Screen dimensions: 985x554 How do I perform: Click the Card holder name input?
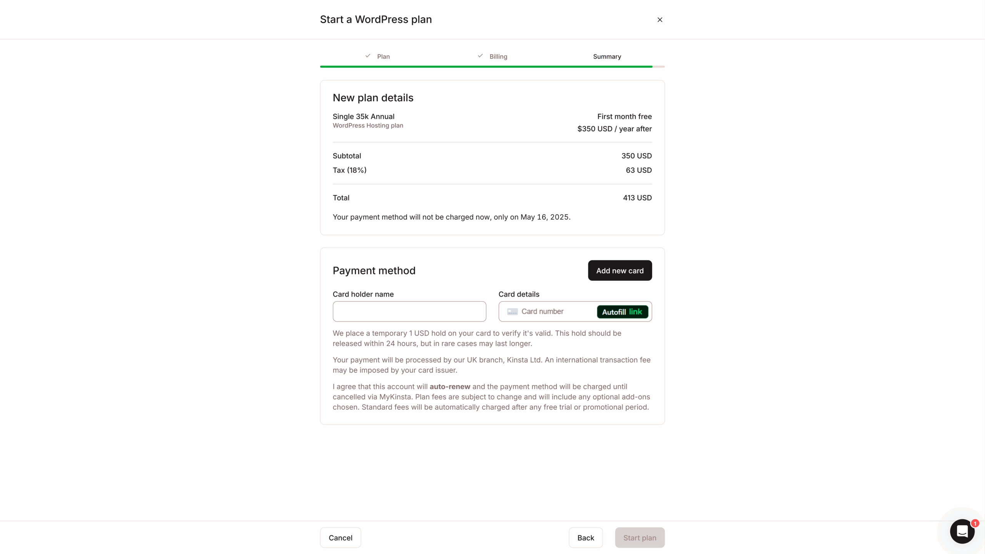409,311
